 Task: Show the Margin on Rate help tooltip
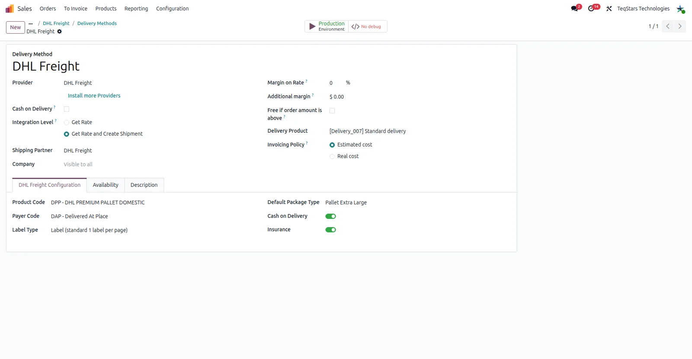307,81
